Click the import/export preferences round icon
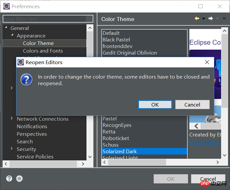 point(19,178)
